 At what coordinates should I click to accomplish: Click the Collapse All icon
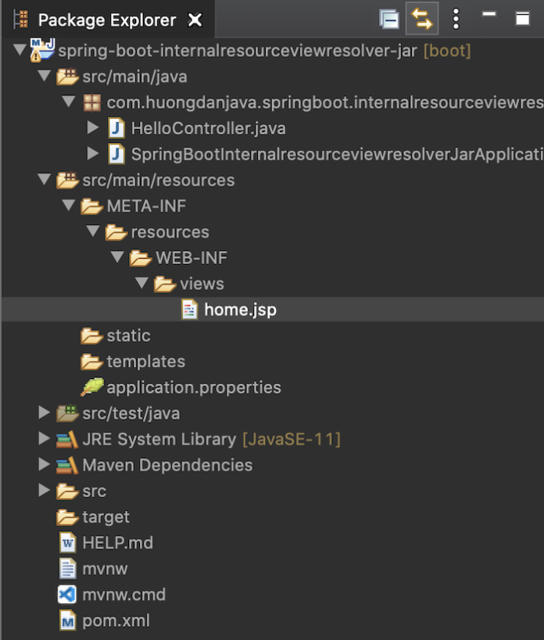[388, 17]
